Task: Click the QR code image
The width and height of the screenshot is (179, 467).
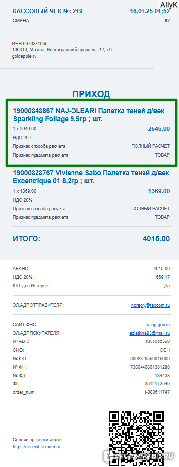Action: click(136, 438)
